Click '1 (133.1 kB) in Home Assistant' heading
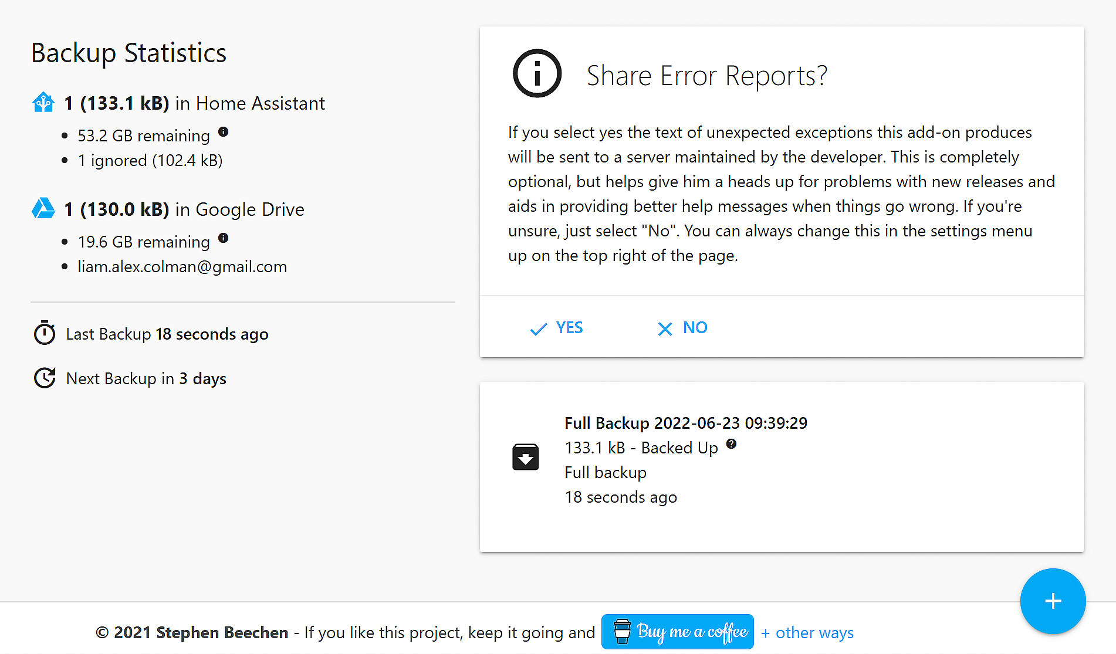The height and width of the screenshot is (654, 1116). click(x=194, y=103)
